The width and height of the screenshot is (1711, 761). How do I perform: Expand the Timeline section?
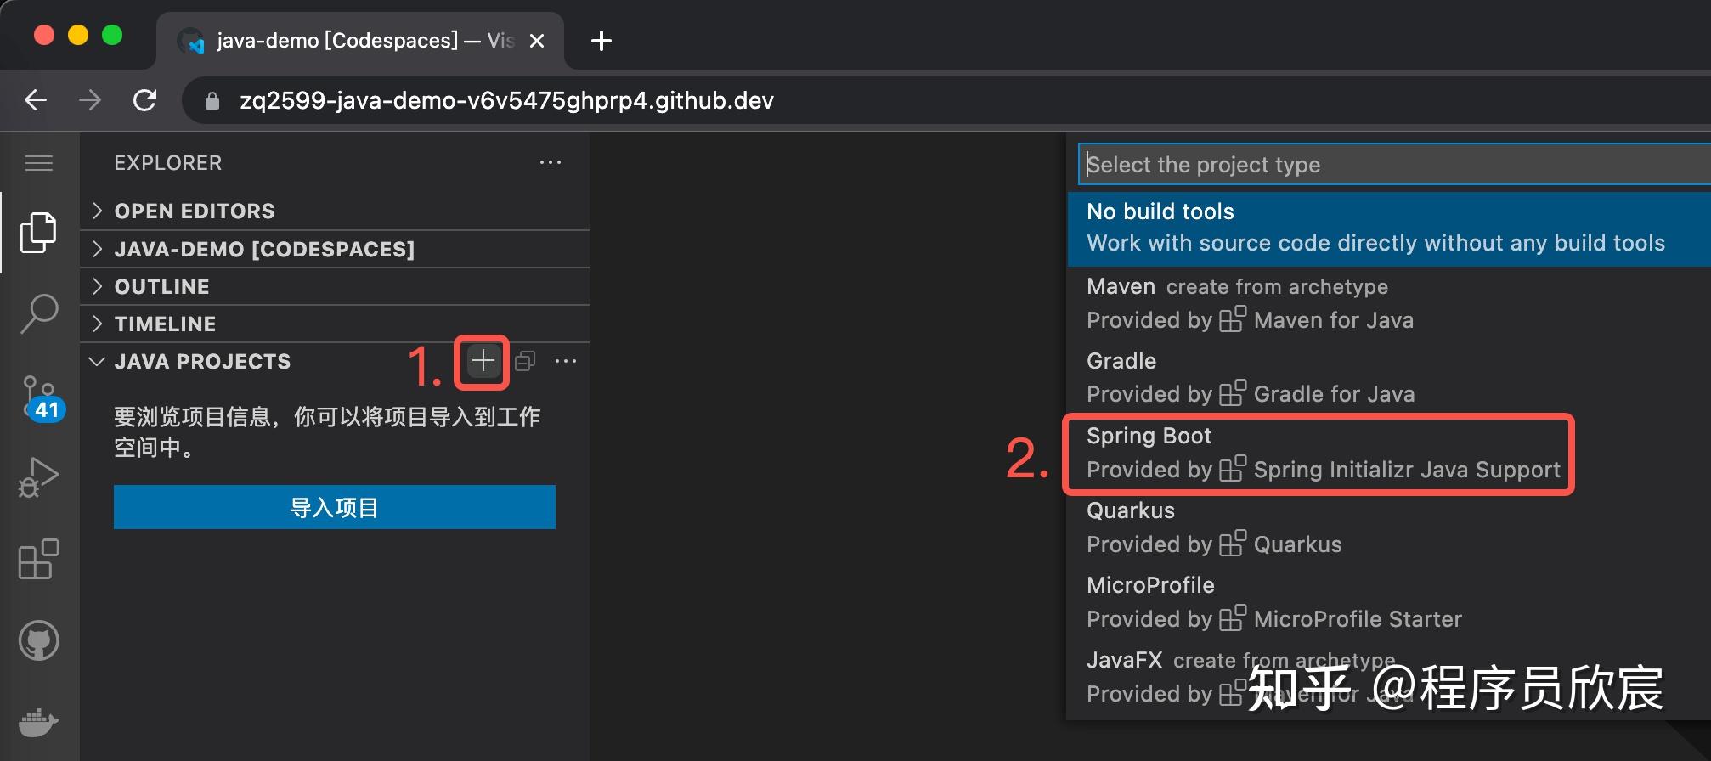[x=335, y=324]
